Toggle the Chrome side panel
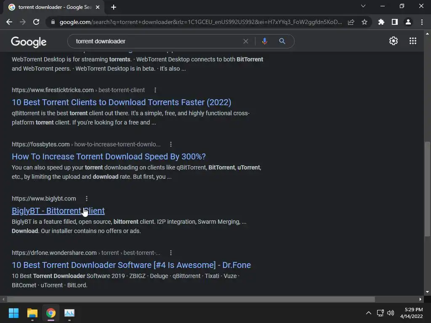 [395, 22]
